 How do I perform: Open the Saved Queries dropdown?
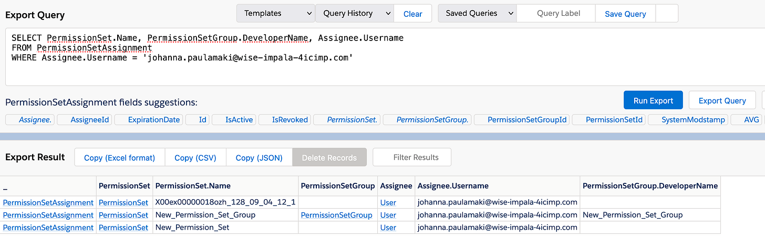477,14
